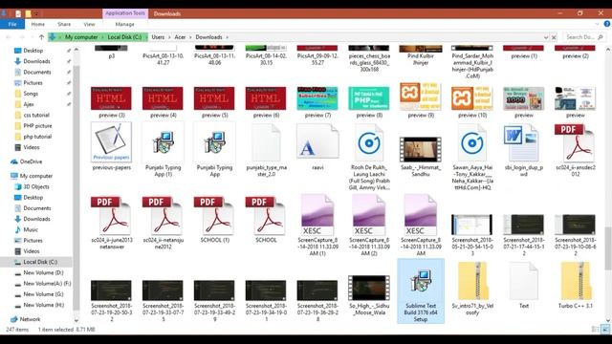The height and width of the screenshot is (344, 612).
Task: Open New Volume (D:) drive
Action: point(43,272)
